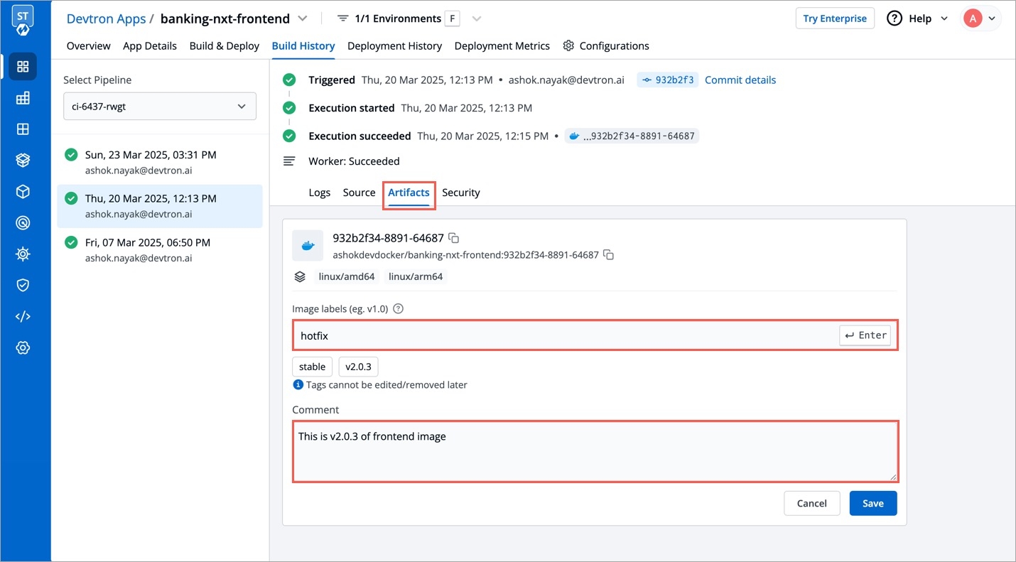Viewport: 1016px width, 562px height.
Task: Click Save to store image labels
Action: pyautogui.click(x=873, y=503)
